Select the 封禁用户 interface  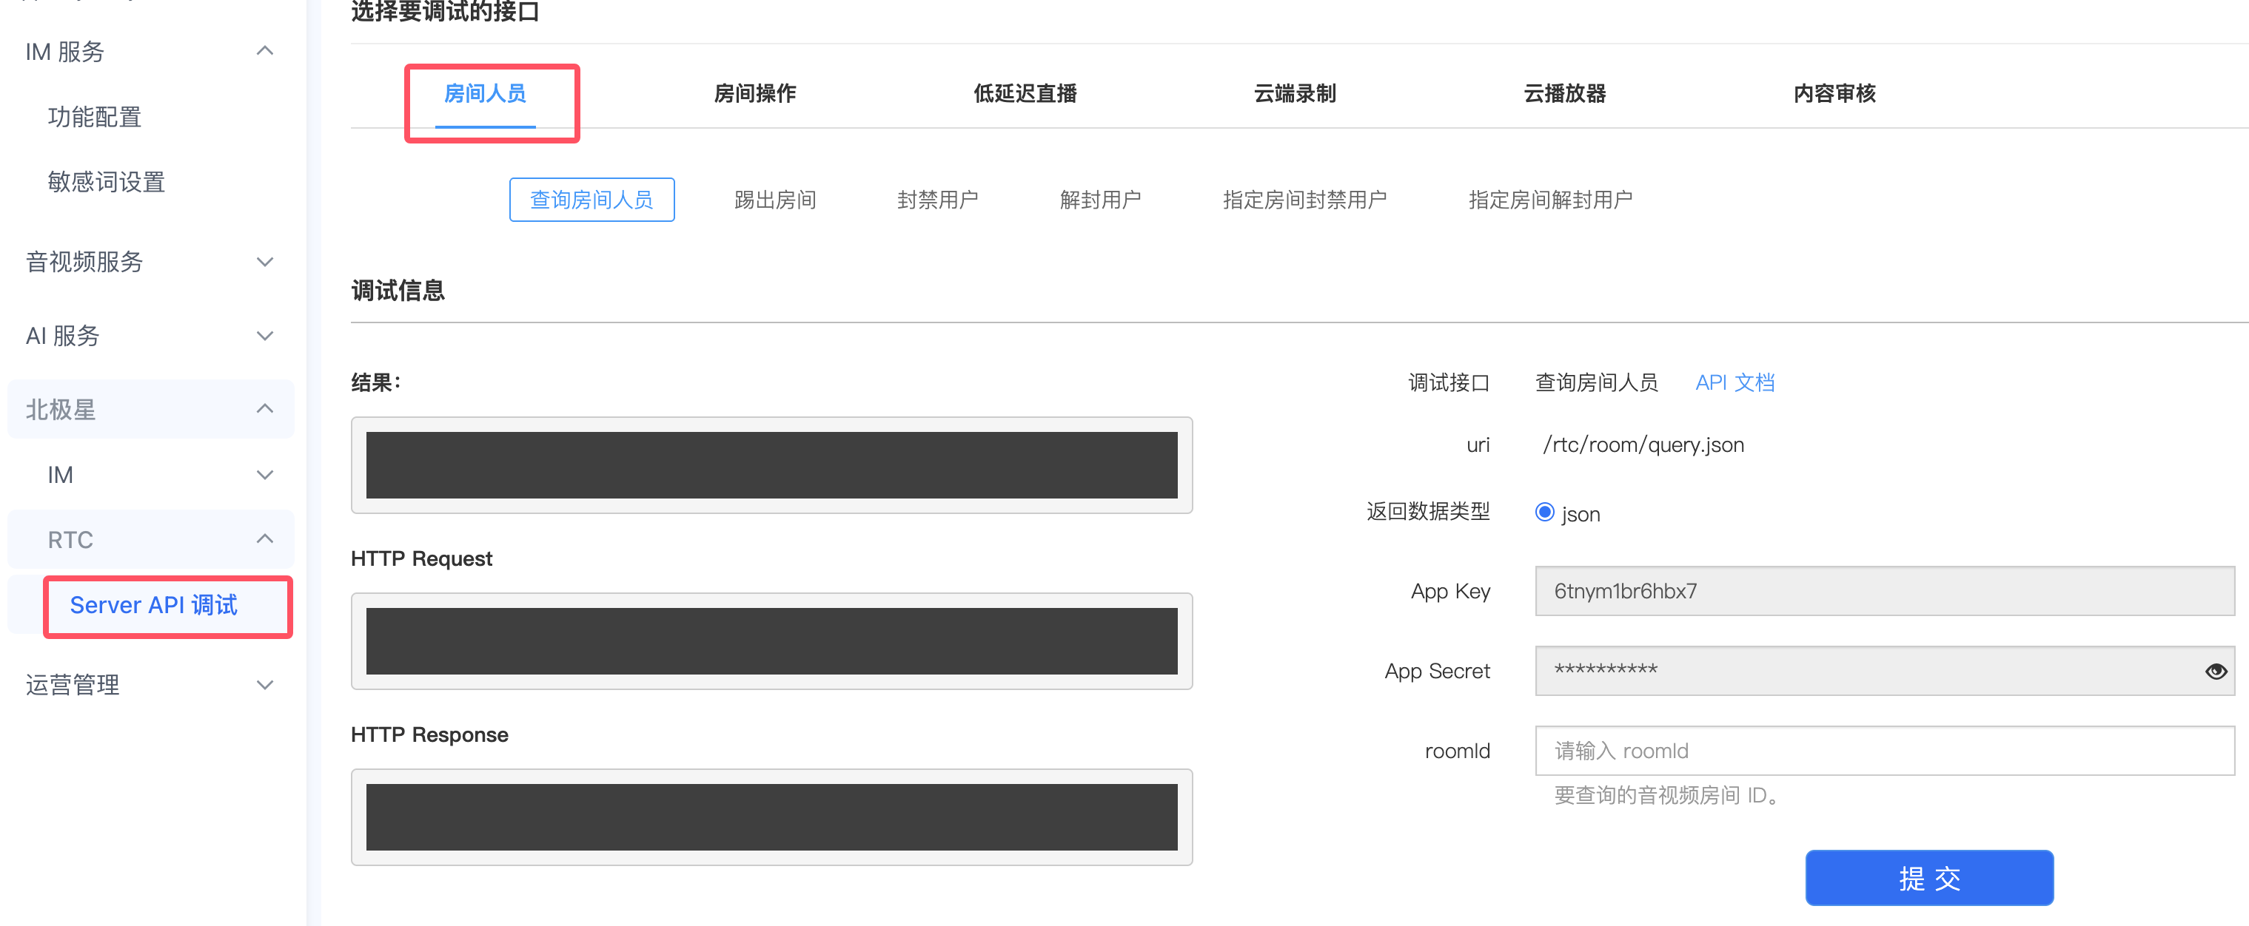tap(938, 200)
